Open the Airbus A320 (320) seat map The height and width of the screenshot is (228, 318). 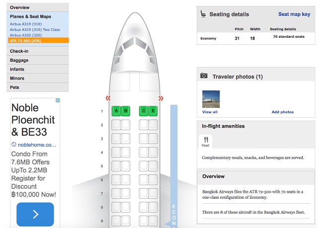pos(30,35)
